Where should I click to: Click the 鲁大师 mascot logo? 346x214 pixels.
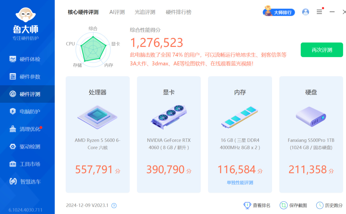[x=26, y=15]
